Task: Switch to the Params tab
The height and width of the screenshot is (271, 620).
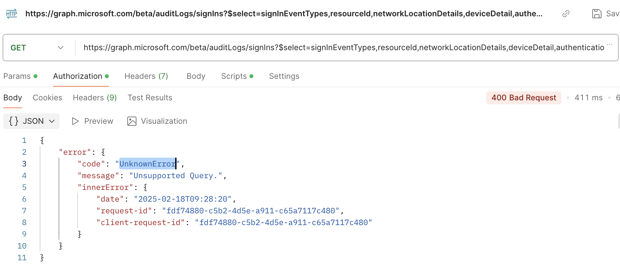Action: coord(17,76)
